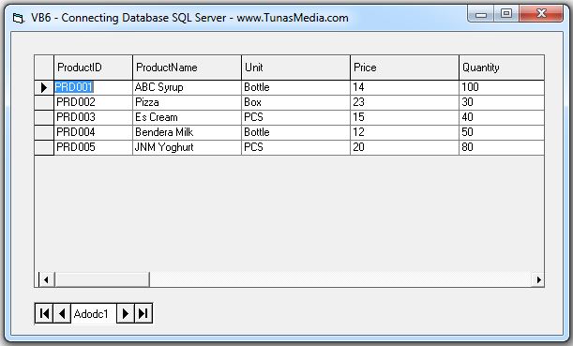Go to previous record in Adodc1

click(62, 313)
